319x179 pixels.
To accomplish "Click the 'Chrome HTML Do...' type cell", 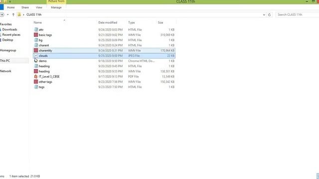I will 141,61.
